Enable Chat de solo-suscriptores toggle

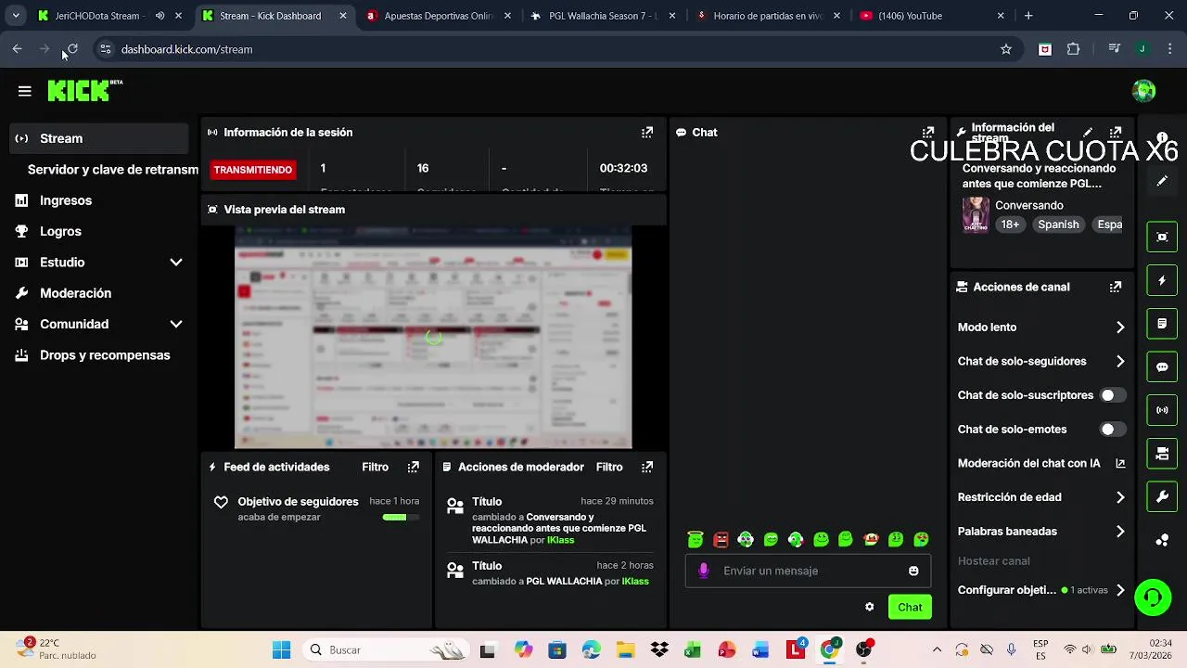(1113, 395)
